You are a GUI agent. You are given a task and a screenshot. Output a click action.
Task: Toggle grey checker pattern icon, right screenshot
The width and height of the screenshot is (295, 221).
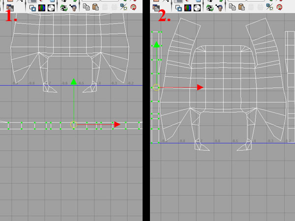197,8
